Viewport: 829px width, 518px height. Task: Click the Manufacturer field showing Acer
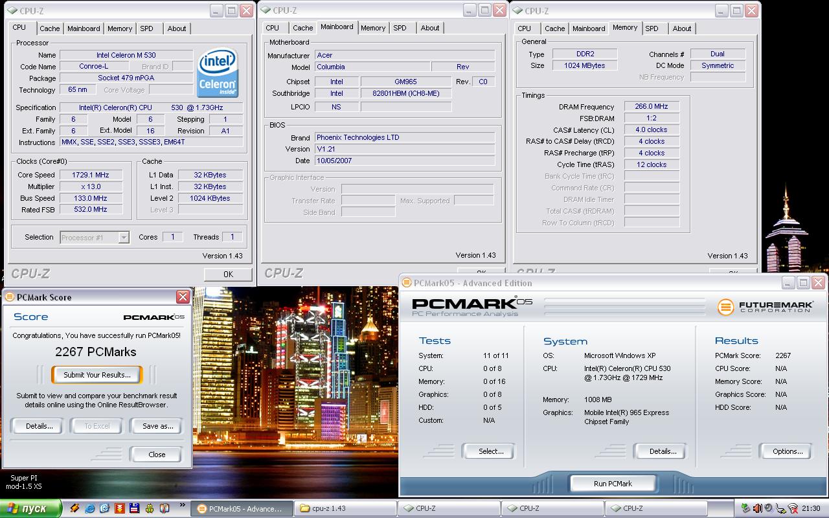coord(405,55)
